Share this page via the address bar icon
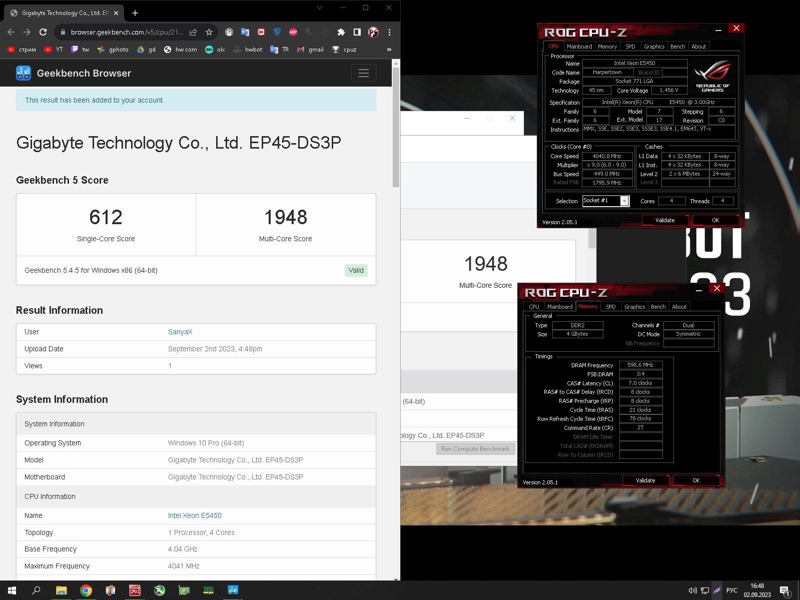Screen dimensions: 800x600 point(193,32)
